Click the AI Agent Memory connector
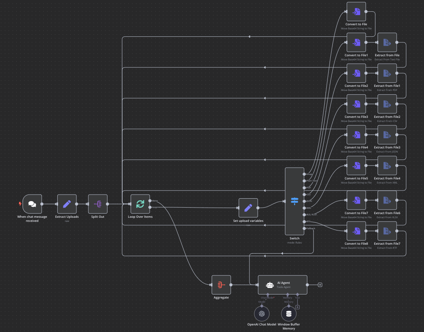This screenshot has width=424, height=332. (x=287, y=294)
